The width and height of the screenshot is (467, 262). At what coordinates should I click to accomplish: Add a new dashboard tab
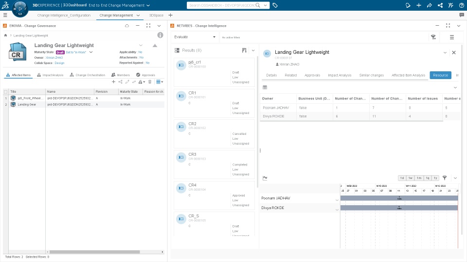170,15
